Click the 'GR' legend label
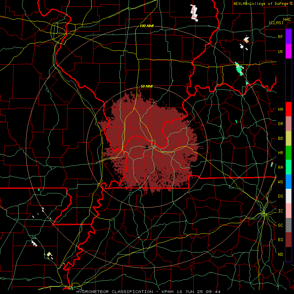 pos(280,124)
